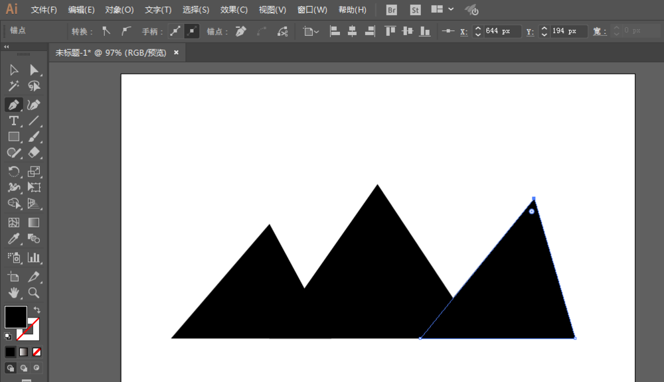Image resolution: width=664 pixels, height=382 pixels.
Task: Select the Pen tool
Action: (13, 104)
